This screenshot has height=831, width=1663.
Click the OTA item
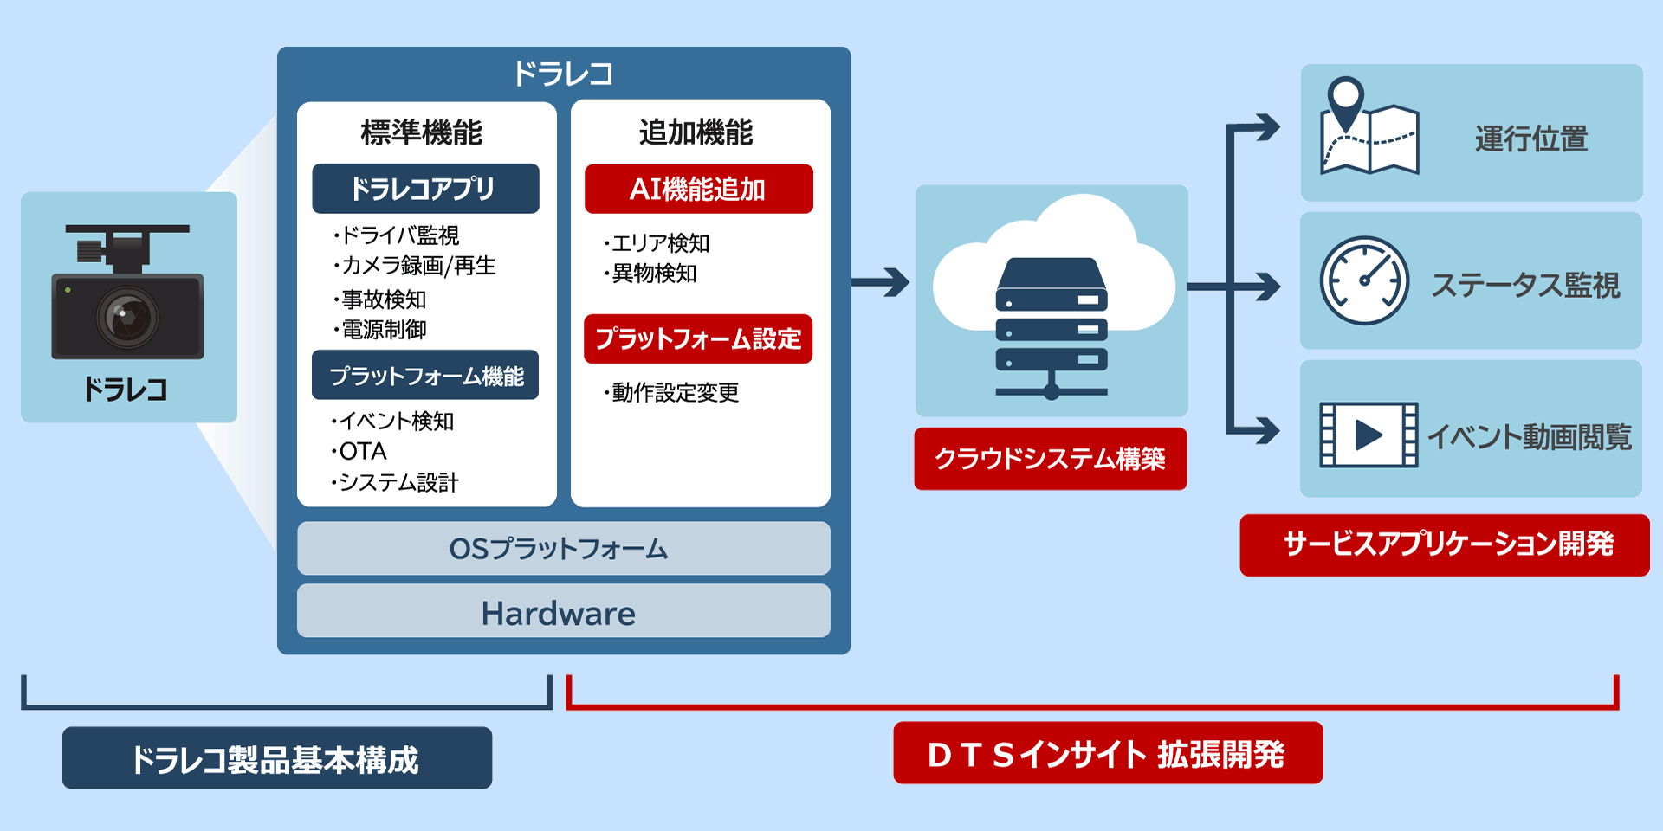pos(359,452)
